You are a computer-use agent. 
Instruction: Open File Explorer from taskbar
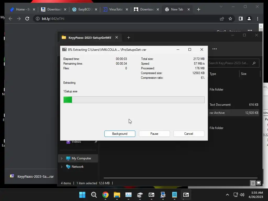click(117, 195)
